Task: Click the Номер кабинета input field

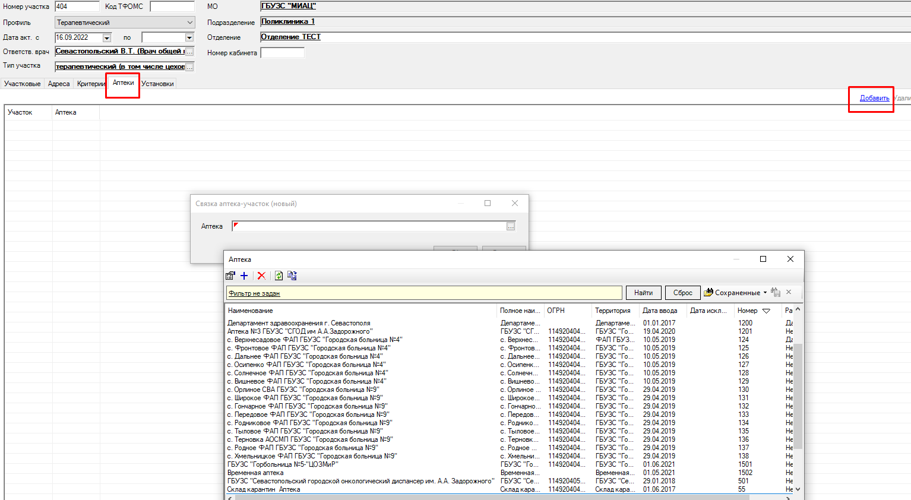Action: pyautogui.click(x=283, y=52)
